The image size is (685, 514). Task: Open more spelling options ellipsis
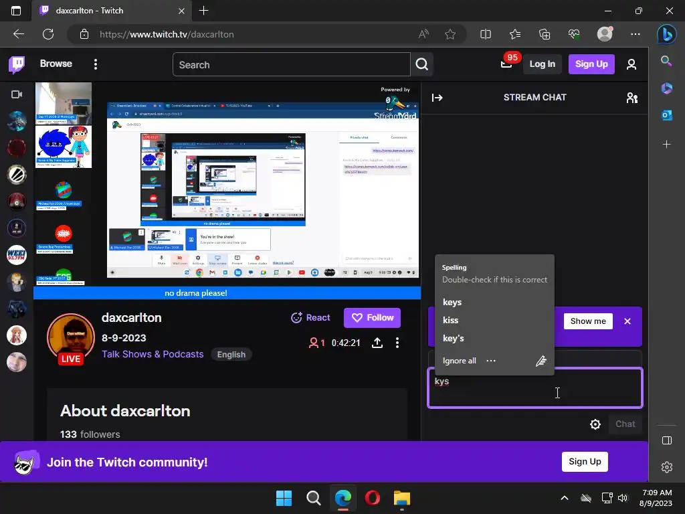coord(491,361)
